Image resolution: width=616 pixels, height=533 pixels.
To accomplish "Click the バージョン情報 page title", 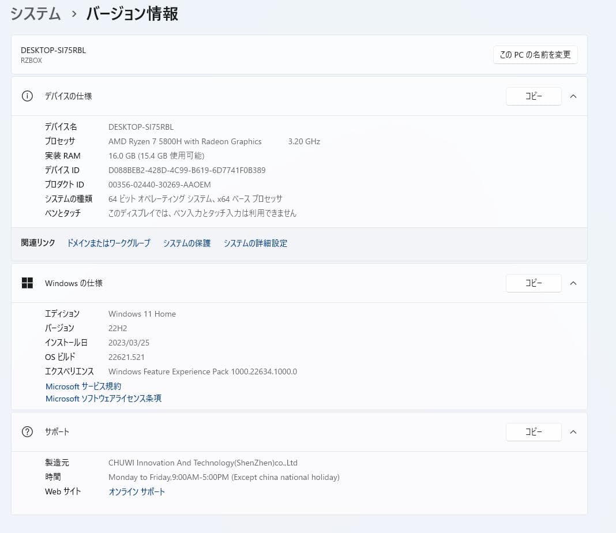I will (132, 14).
